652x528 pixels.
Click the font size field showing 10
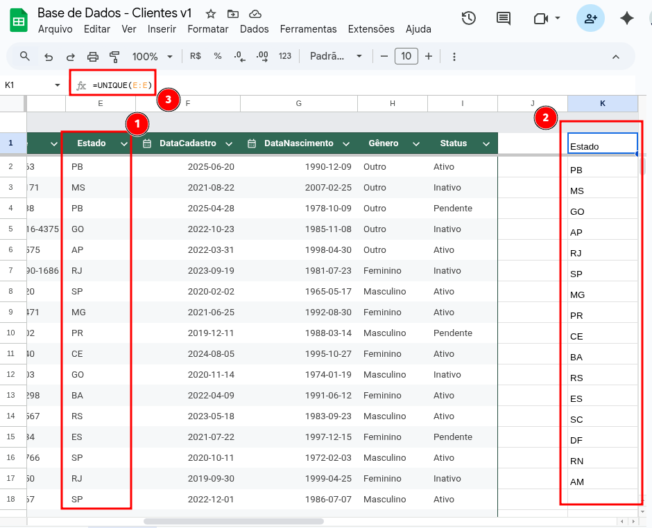pos(406,56)
